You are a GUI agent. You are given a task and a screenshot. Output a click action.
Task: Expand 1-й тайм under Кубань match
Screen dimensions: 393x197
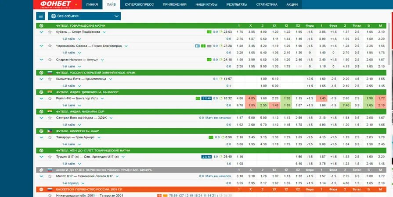click(79, 39)
